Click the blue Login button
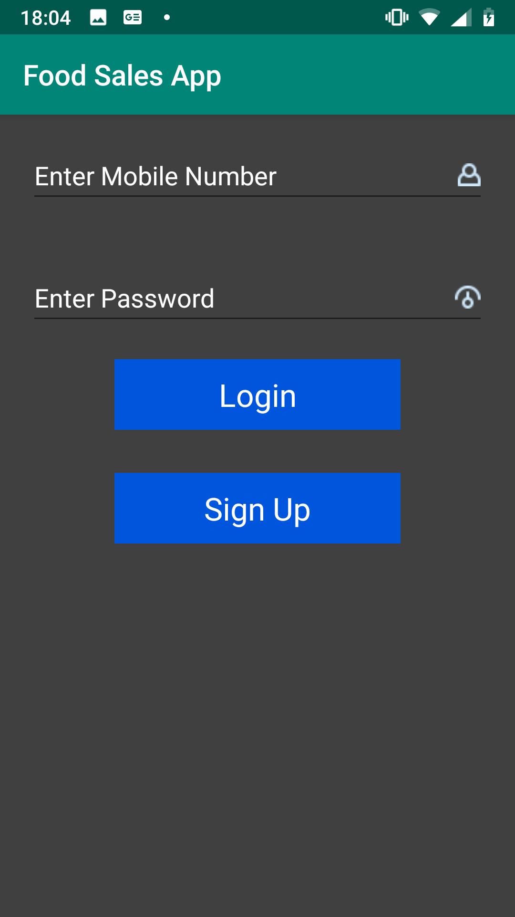515x917 pixels. (x=257, y=395)
